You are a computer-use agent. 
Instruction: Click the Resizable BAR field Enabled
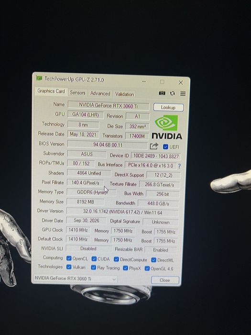pyautogui.click(x=161, y=250)
